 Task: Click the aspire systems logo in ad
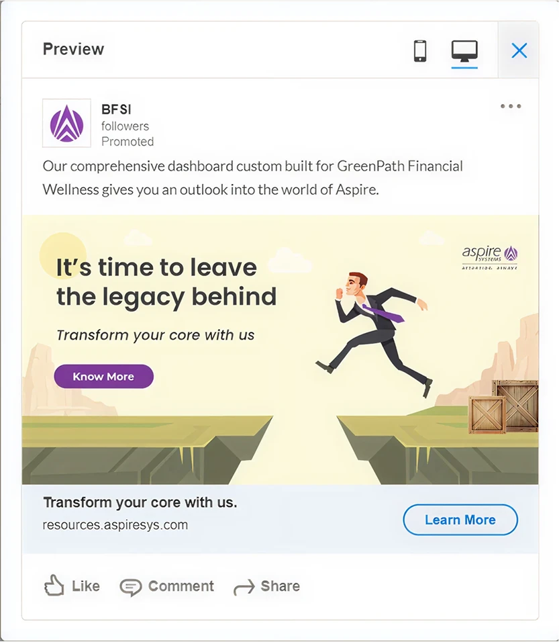[x=490, y=257]
